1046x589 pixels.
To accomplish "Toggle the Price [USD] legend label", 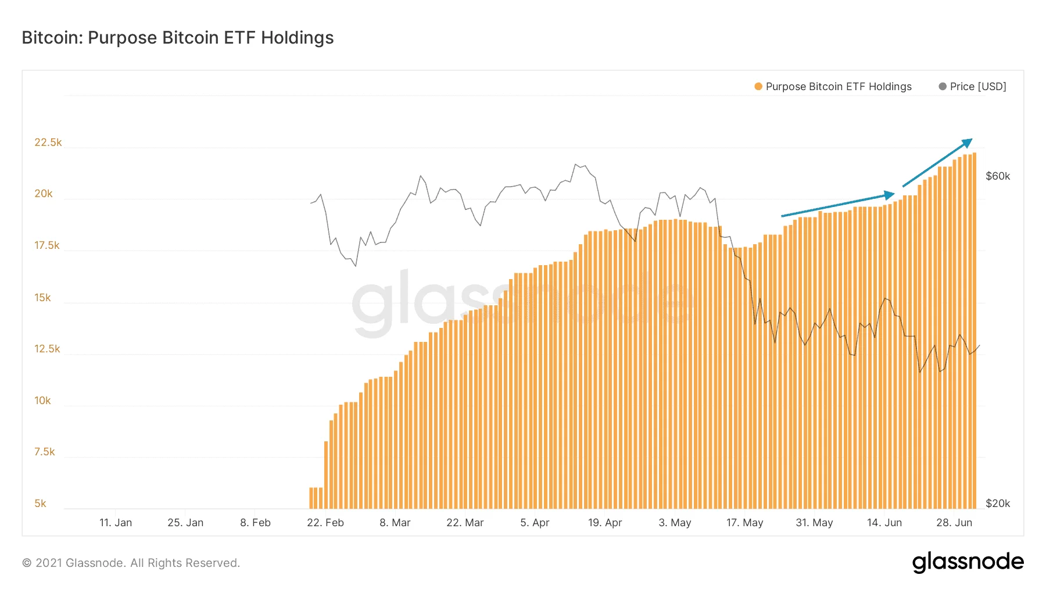I will click(x=978, y=87).
